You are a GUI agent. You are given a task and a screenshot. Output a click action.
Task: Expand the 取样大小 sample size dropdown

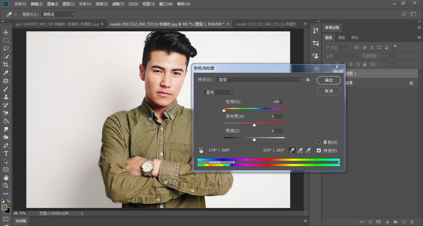click(58, 14)
